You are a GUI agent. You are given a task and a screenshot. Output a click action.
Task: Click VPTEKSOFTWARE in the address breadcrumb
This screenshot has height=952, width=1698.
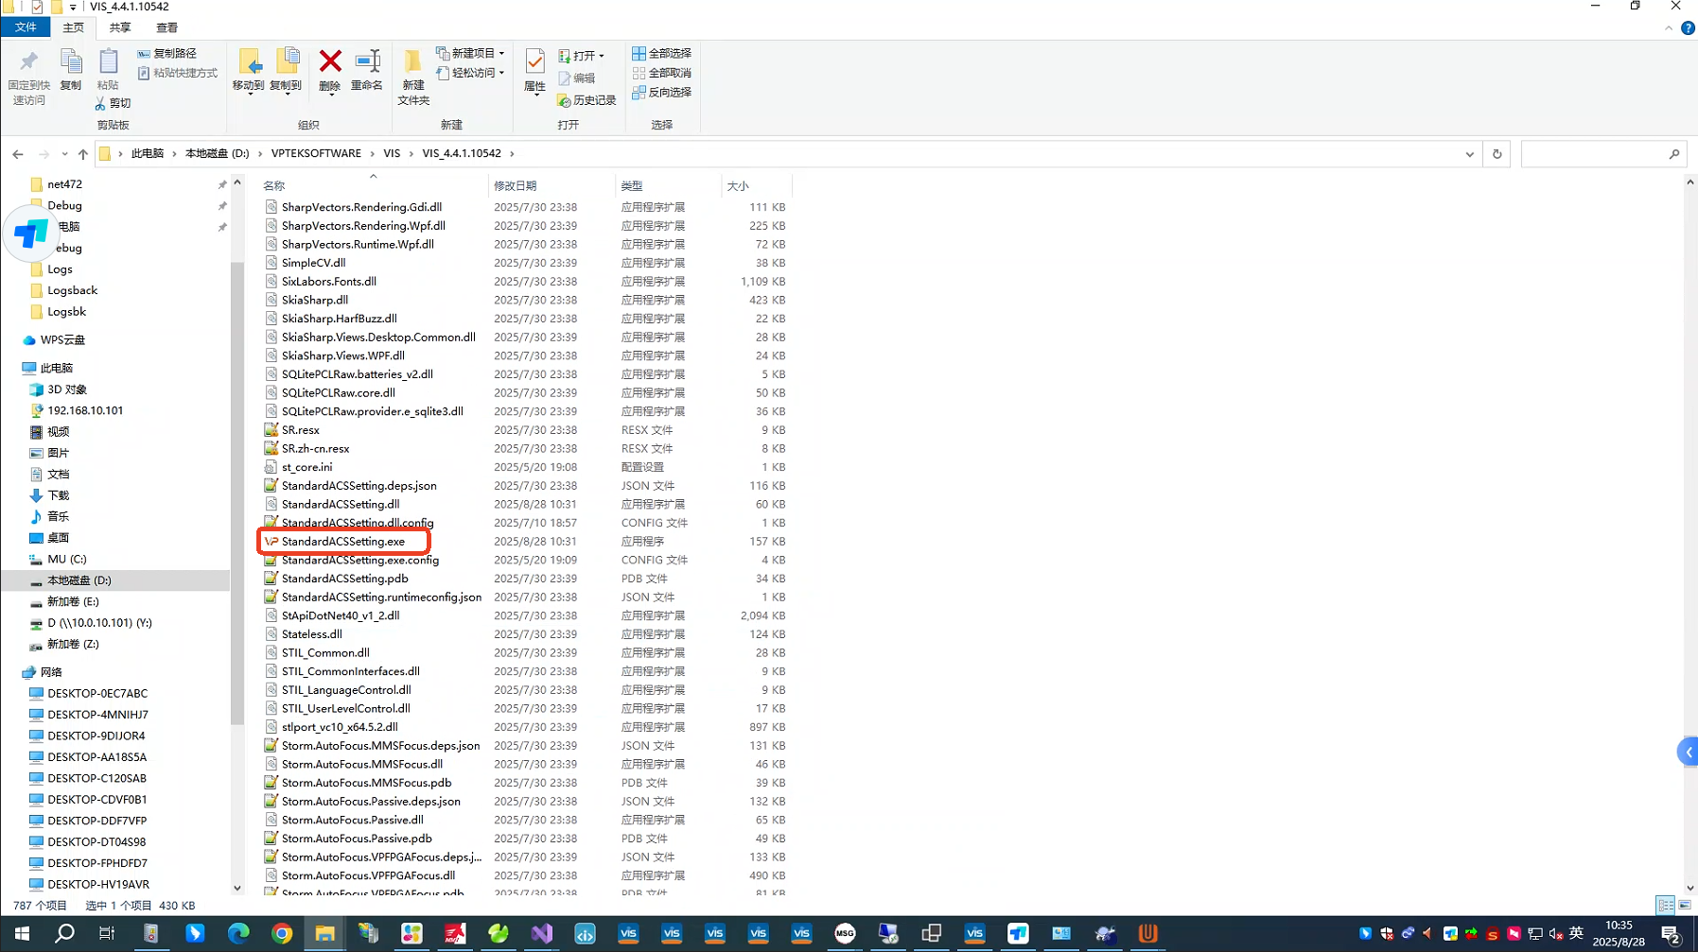pos(316,153)
